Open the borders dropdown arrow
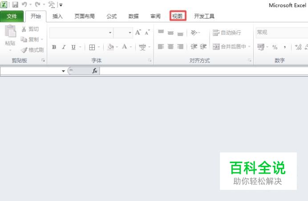Screen dimensions: 308x201 click(x=99, y=47)
